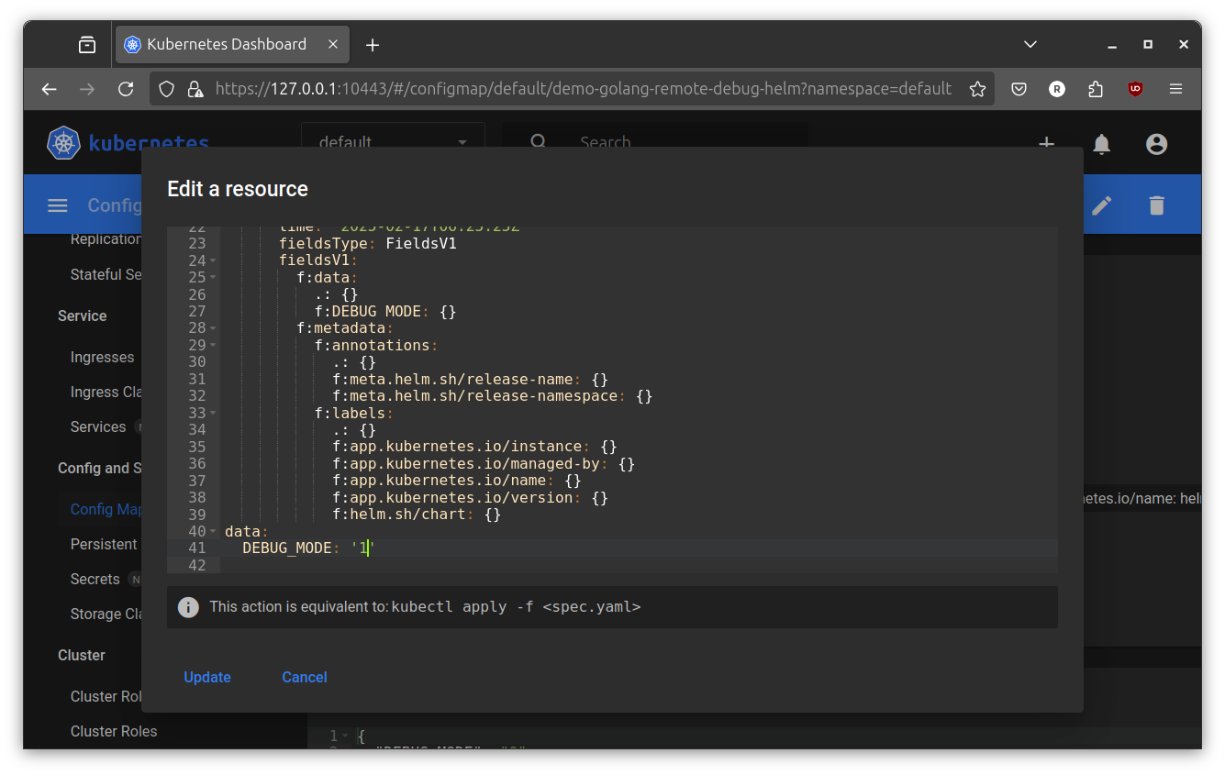Open Cluster Roles in the sidebar
Screen dimensions: 1225x775
114,731
